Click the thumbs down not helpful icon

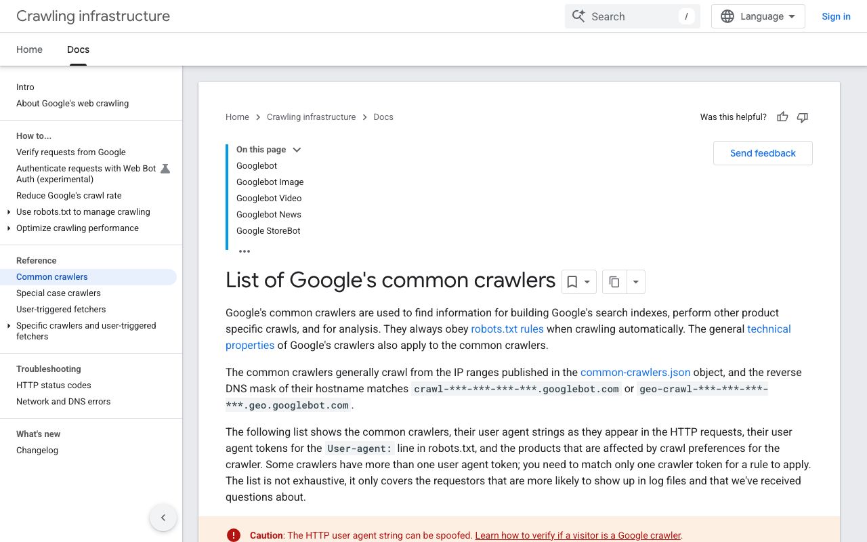pyautogui.click(x=803, y=117)
